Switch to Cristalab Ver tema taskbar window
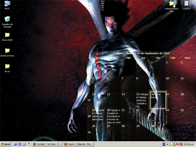The image size is (196, 147). [47, 144]
